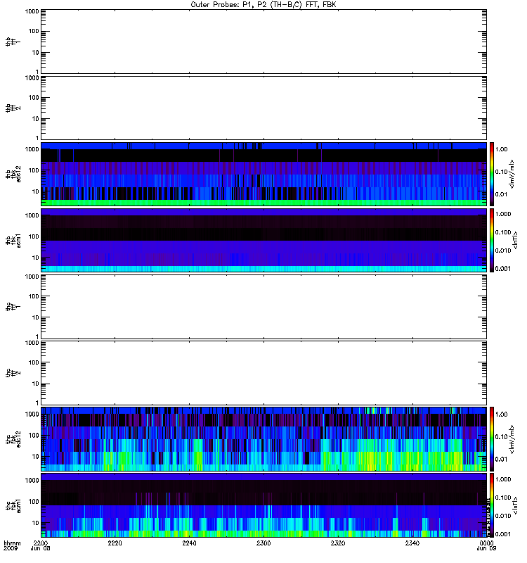Click the <|nT|> unit label beside thc scm1

pyautogui.click(x=515, y=505)
